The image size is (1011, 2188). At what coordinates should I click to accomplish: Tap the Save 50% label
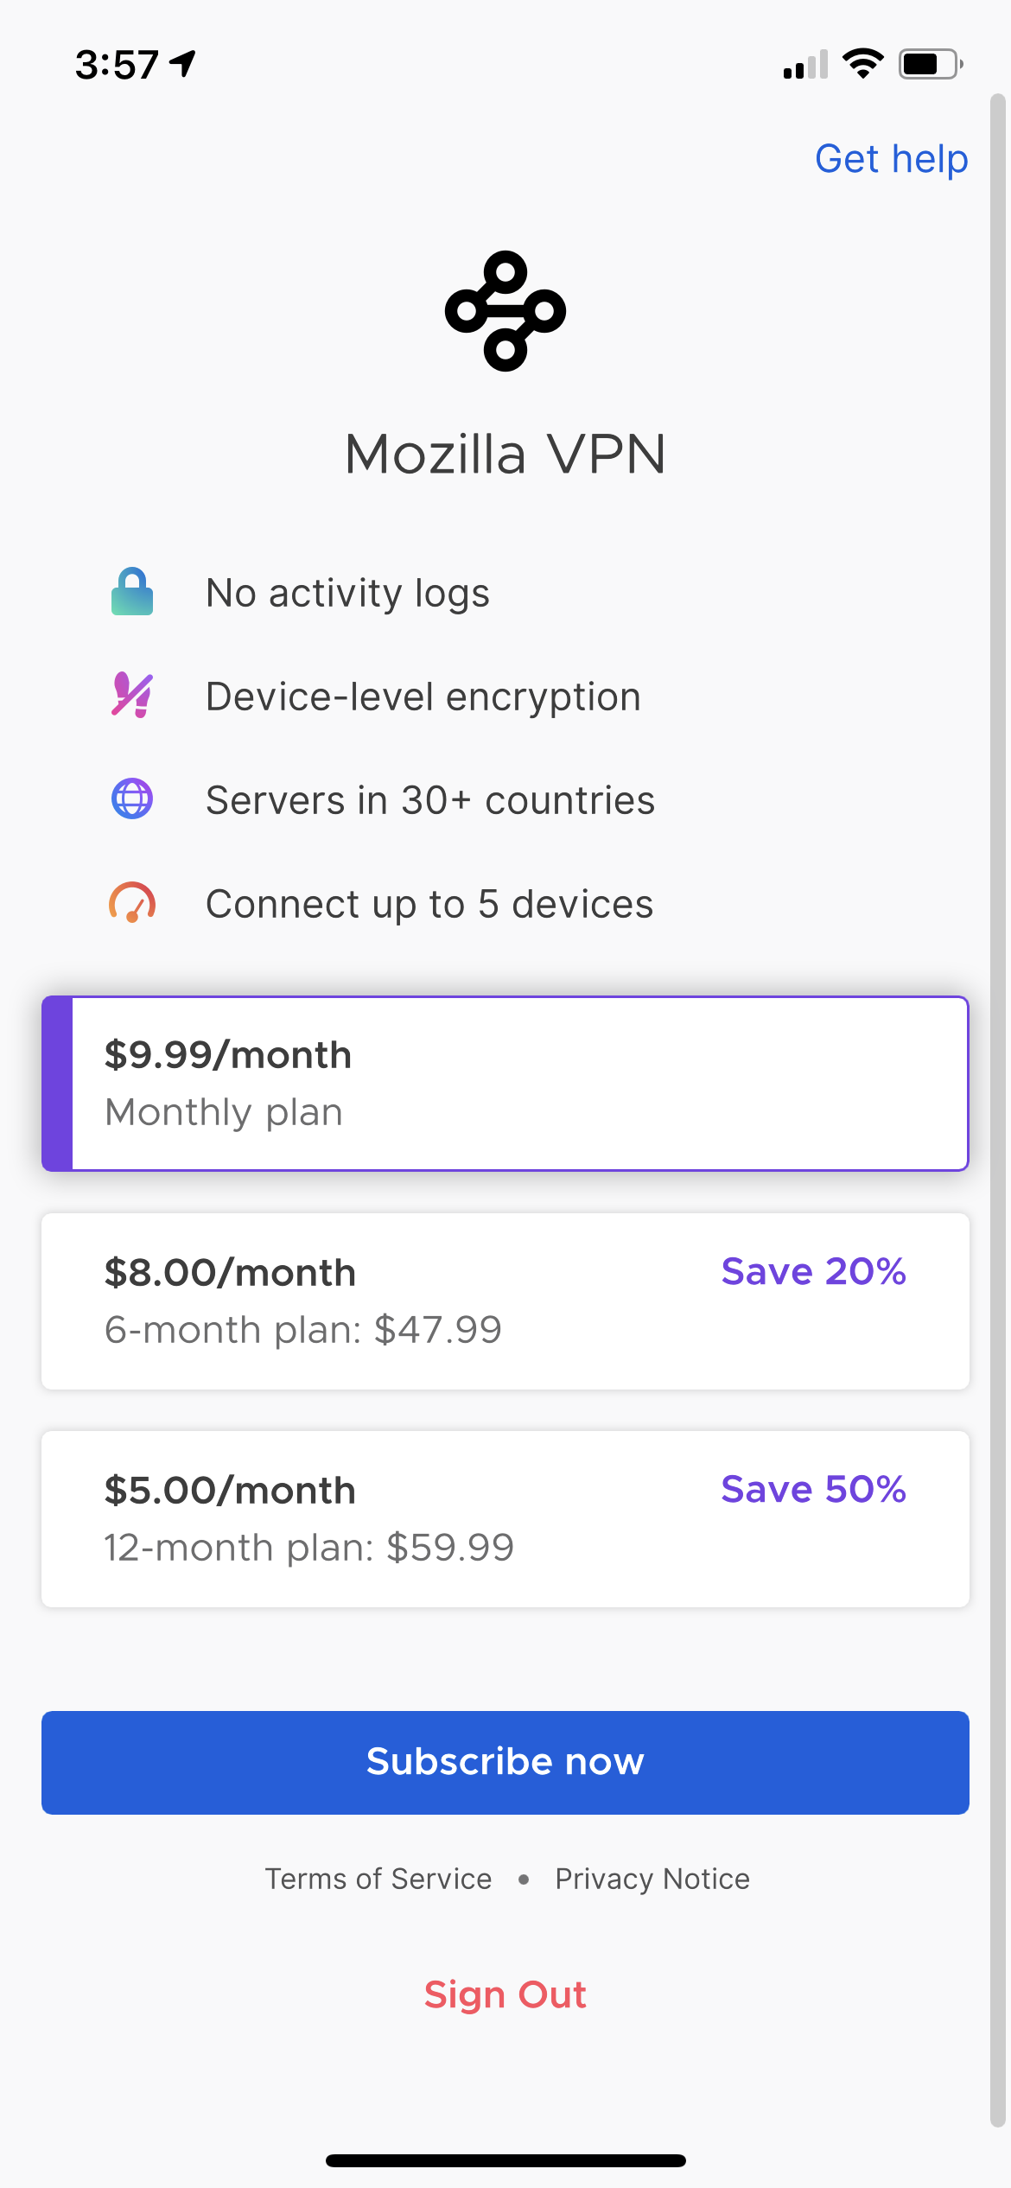[813, 1489]
